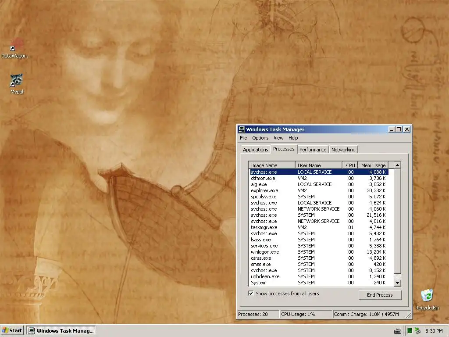Select the taskmgr.exe process row

click(318, 227)
